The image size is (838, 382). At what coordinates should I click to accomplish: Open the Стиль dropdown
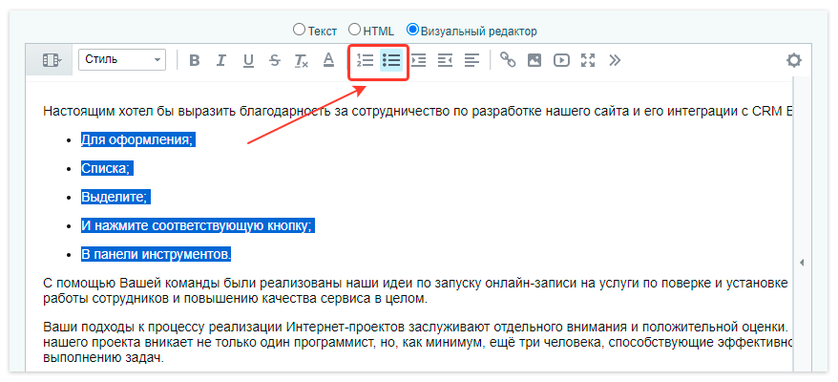tap(122, 60)
